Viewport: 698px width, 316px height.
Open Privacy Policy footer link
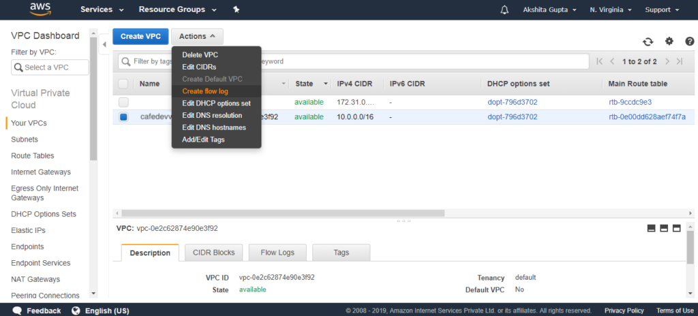coord(624,311)
